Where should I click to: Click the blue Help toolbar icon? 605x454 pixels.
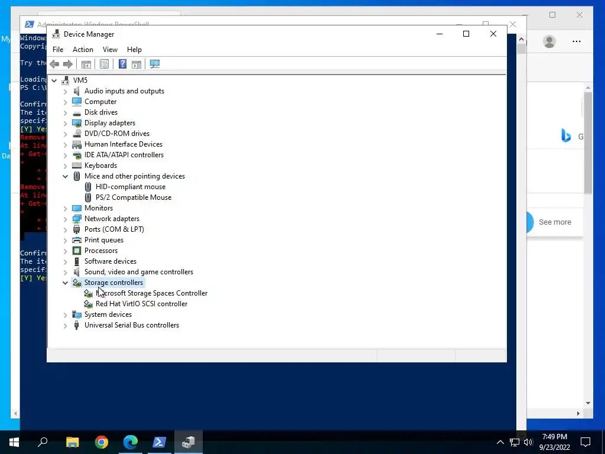122,64
